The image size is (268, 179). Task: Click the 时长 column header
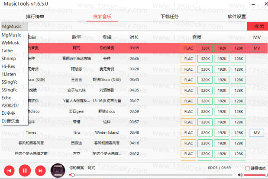pos(134,37)
